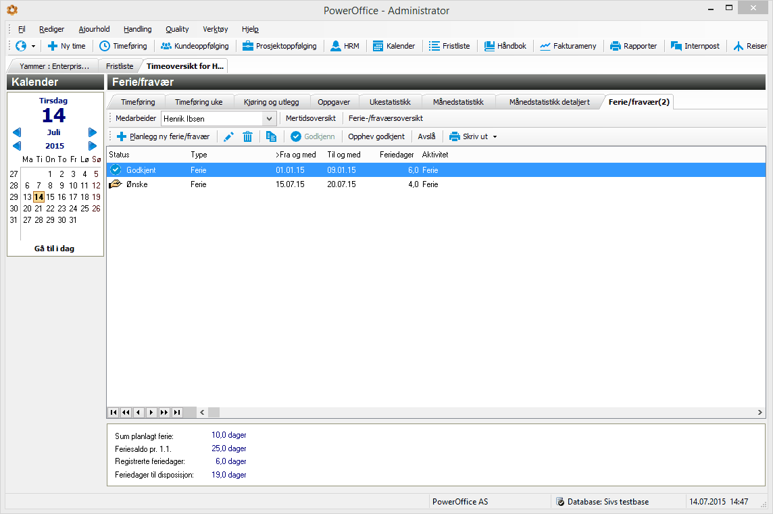Go to next month in calendar
The height and width of the screenshot is (514, 773).
tap(92, 132)
